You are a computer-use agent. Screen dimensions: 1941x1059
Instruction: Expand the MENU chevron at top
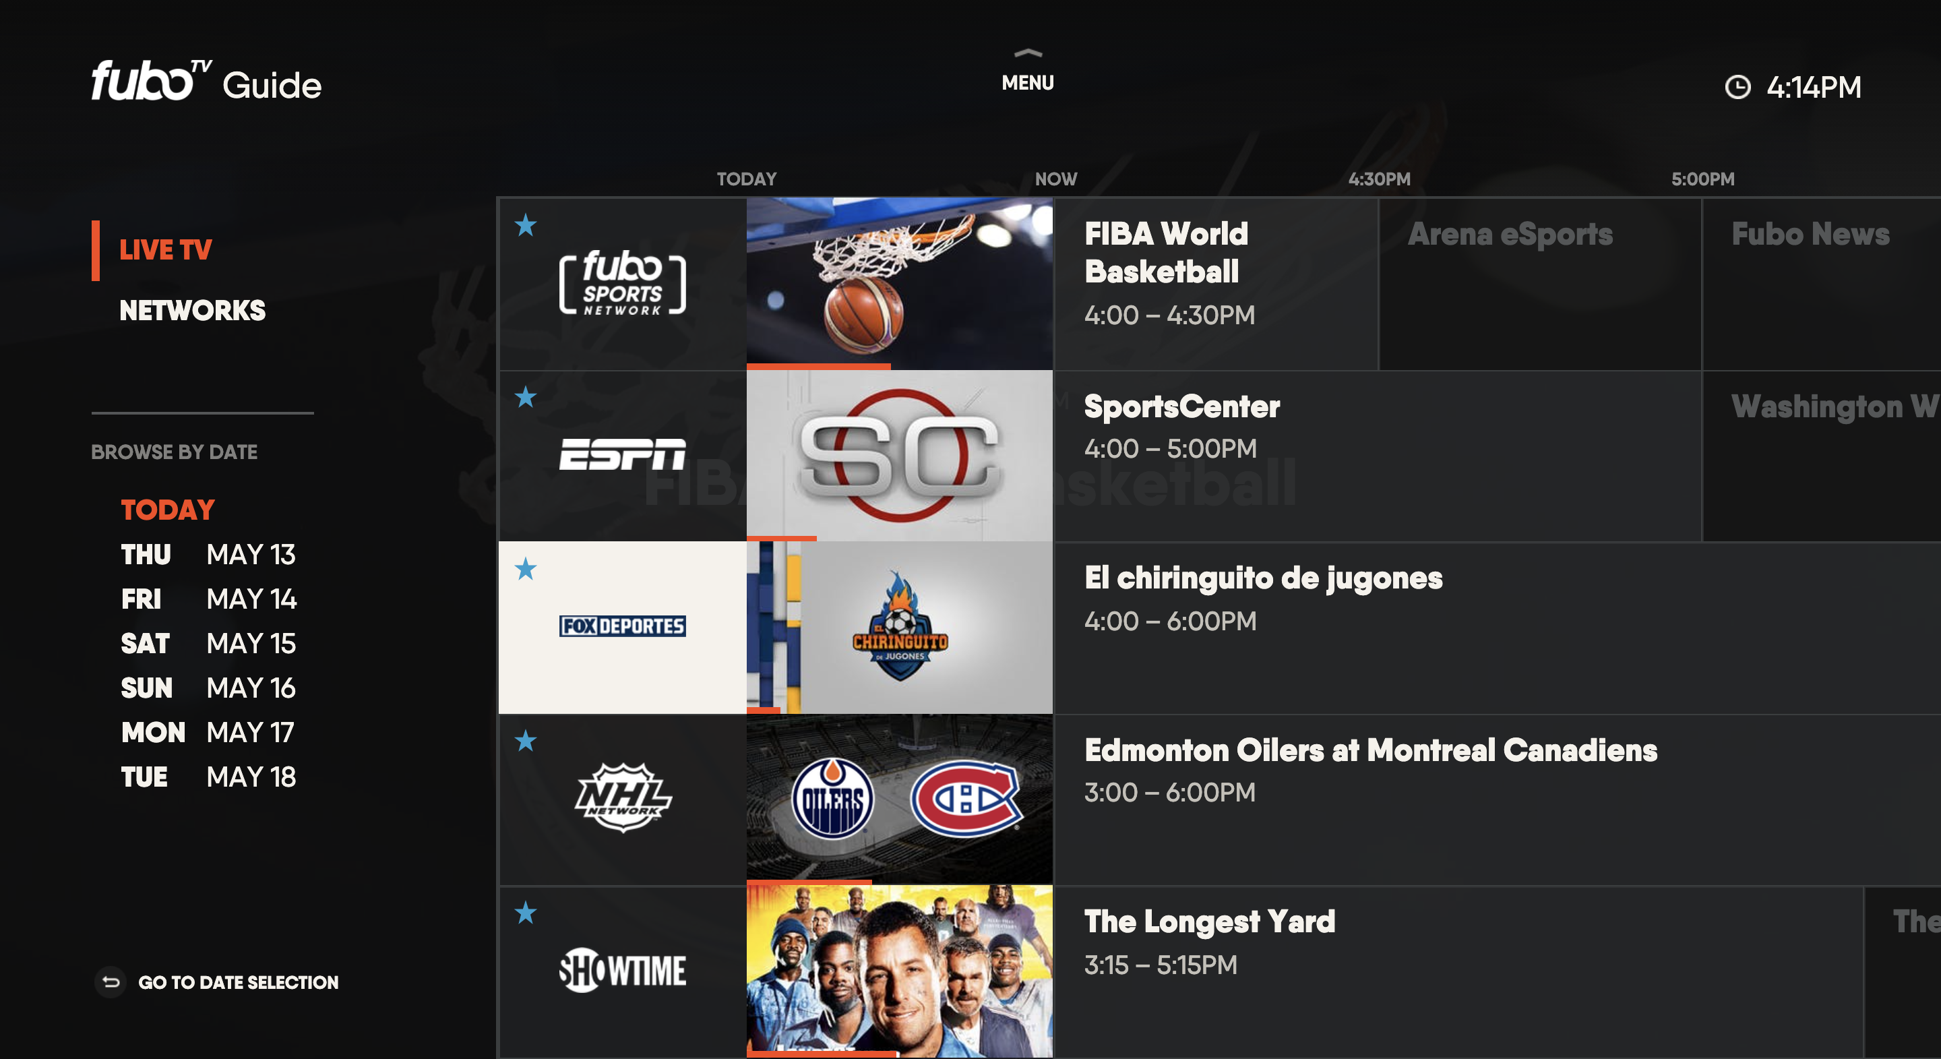1028,53
